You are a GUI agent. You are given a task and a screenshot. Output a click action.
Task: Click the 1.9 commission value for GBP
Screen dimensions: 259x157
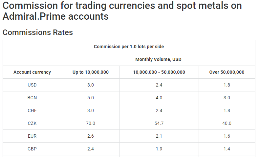click(x=159, y=149)
